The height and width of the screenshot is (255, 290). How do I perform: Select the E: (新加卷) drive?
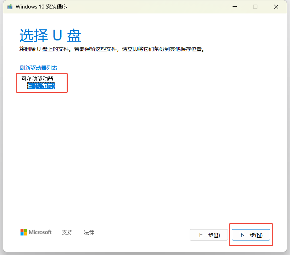click(41, 86)
